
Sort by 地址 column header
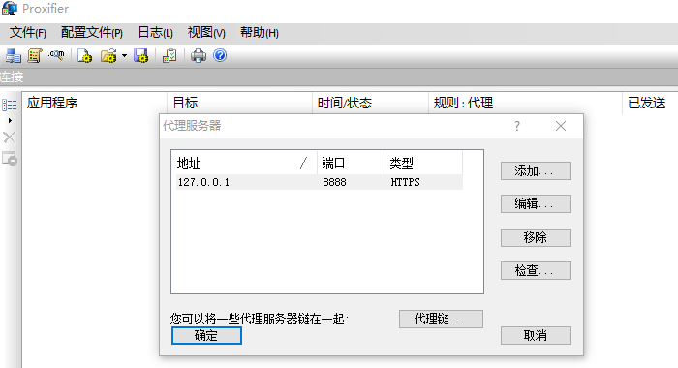244,163
